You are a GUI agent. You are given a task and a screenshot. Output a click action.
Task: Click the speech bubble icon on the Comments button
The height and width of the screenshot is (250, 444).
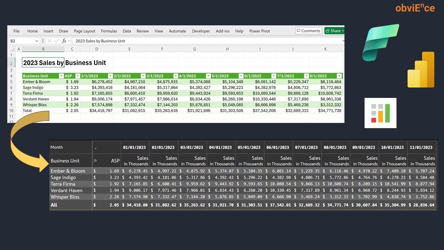tap(299, 31)
